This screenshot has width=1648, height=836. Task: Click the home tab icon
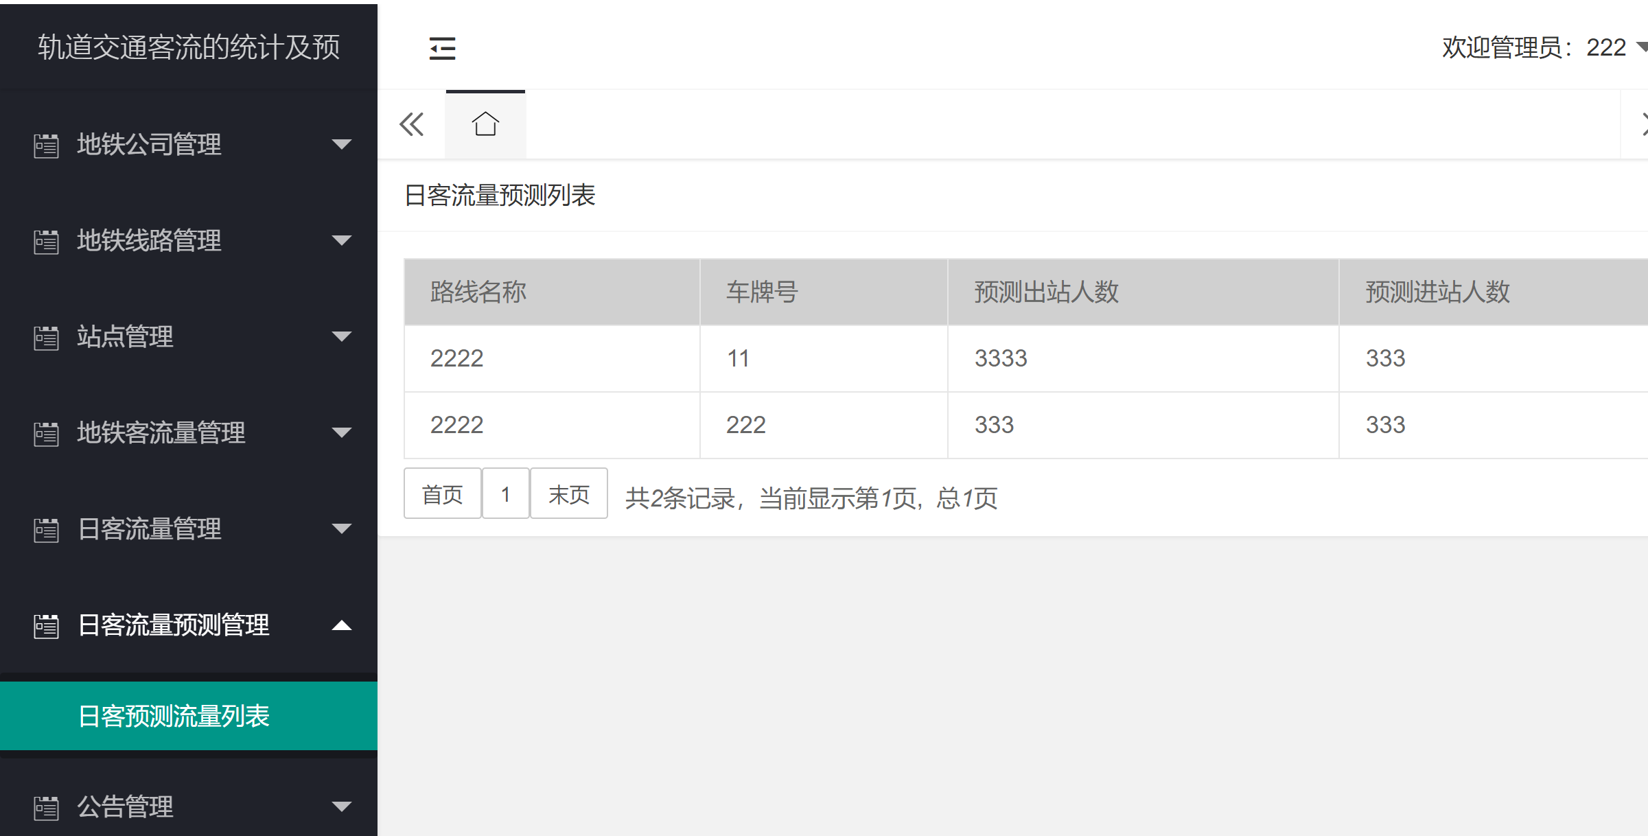coord(485,124)
